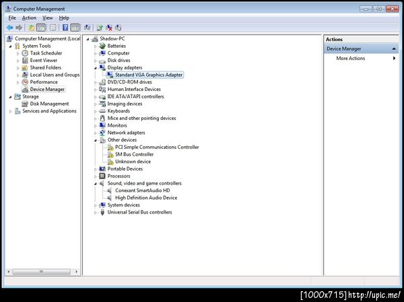Viewport: 404px width, 302px height.
Task: Open the Help menu
Action: [64, 18]
